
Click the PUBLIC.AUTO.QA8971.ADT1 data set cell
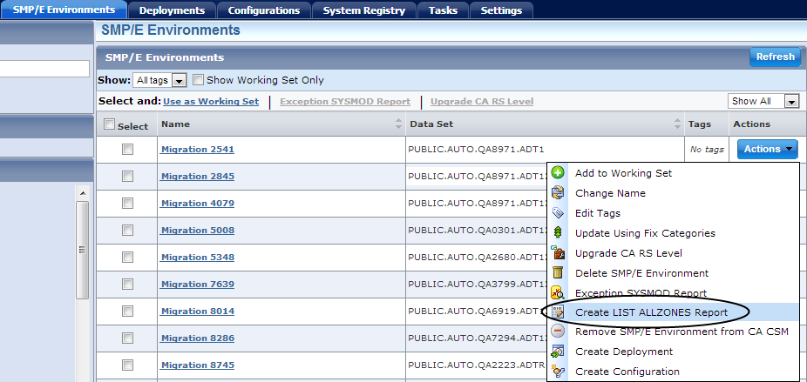tap(545, 150)
